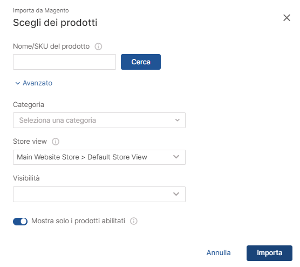Open the Main Website Store > Default Store View dropdown
The height and width of the screenshot is (267, 300).
pos(99,157)
